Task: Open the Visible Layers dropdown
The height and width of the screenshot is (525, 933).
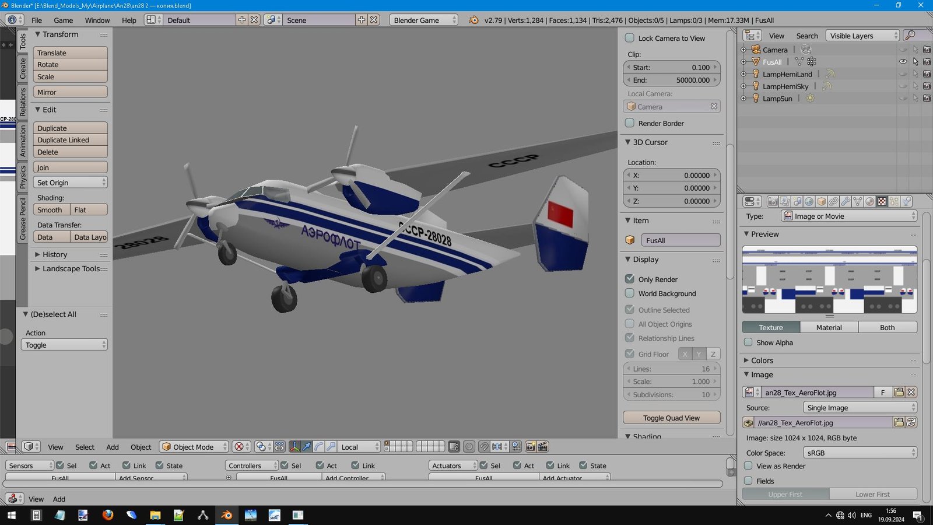Action: coord(863,36)
